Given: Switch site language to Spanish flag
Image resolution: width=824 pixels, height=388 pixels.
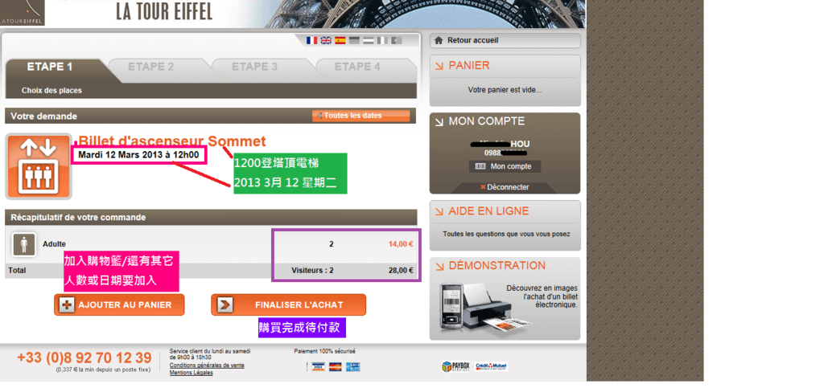Looking at the screenshot, I should 340,40.
